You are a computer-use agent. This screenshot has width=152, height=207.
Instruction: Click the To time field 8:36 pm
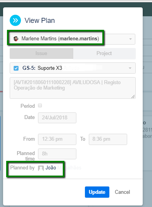pos(108,139)
